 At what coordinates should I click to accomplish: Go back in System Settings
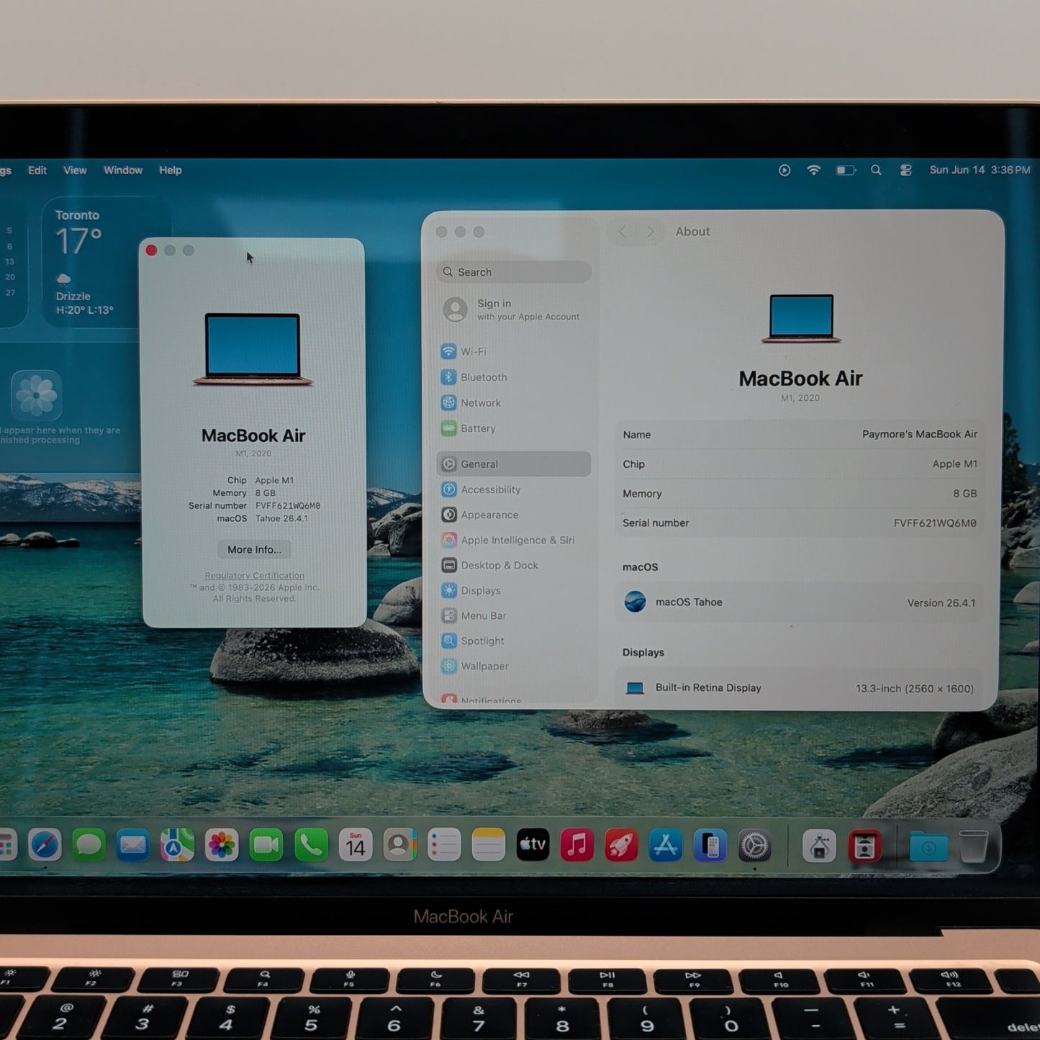[x=622, y=232]
